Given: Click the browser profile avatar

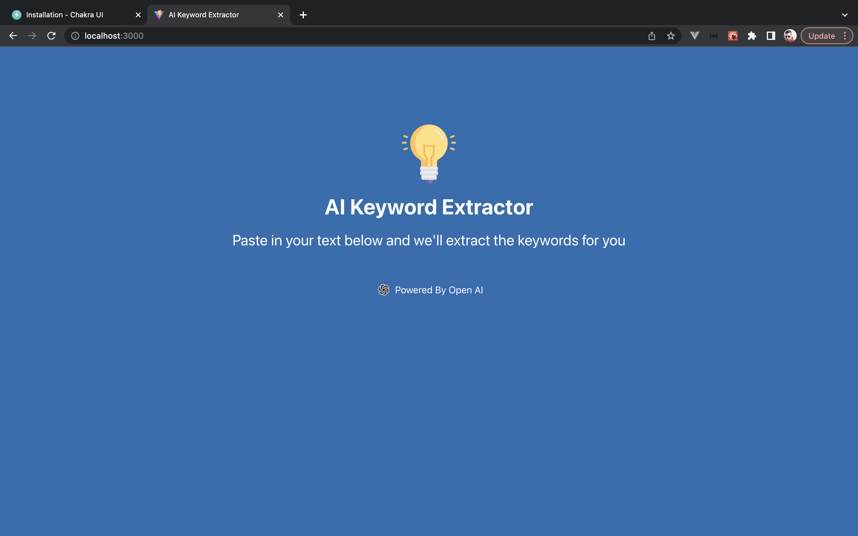Looking at the screenshot, I should coord(790,35).
